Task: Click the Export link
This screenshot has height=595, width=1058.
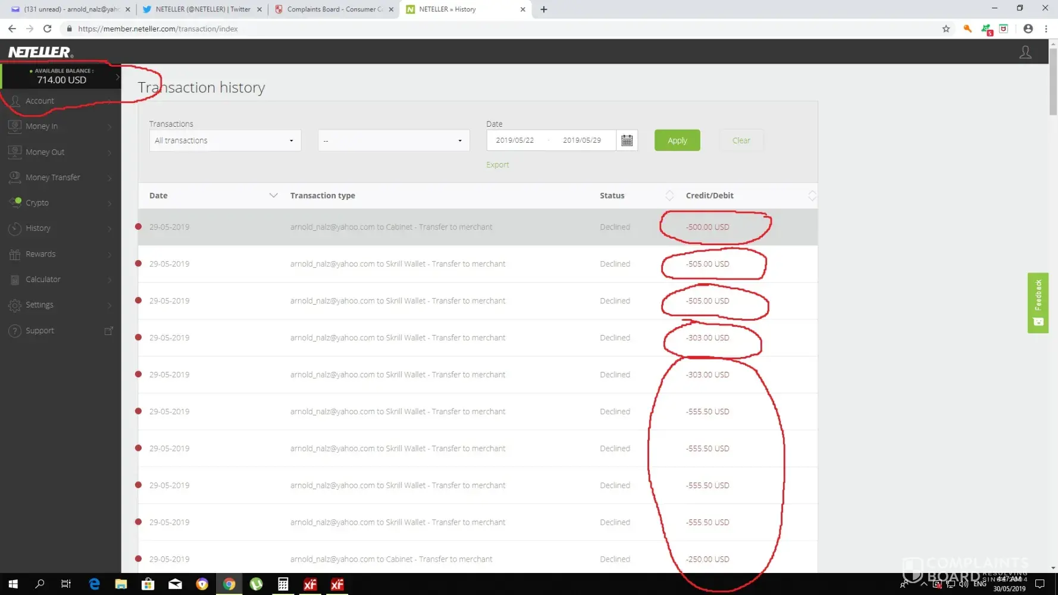Action: pyautogui.click(x=497, y=165)
